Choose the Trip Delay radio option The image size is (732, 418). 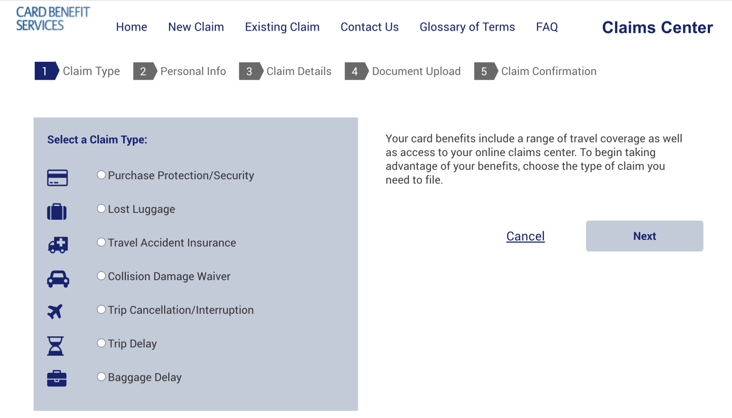coord(102,343)
